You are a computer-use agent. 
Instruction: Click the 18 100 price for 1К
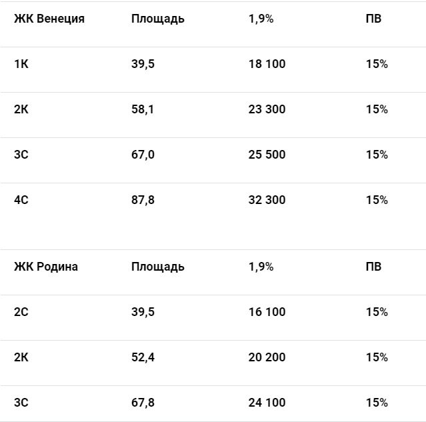point(267,64)
